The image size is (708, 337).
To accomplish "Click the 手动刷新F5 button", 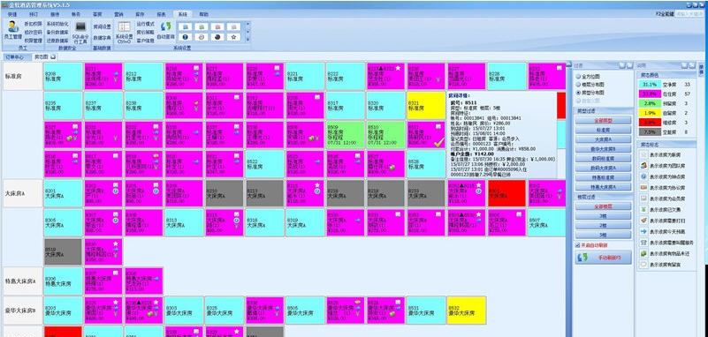I will [x=603, y=258].
